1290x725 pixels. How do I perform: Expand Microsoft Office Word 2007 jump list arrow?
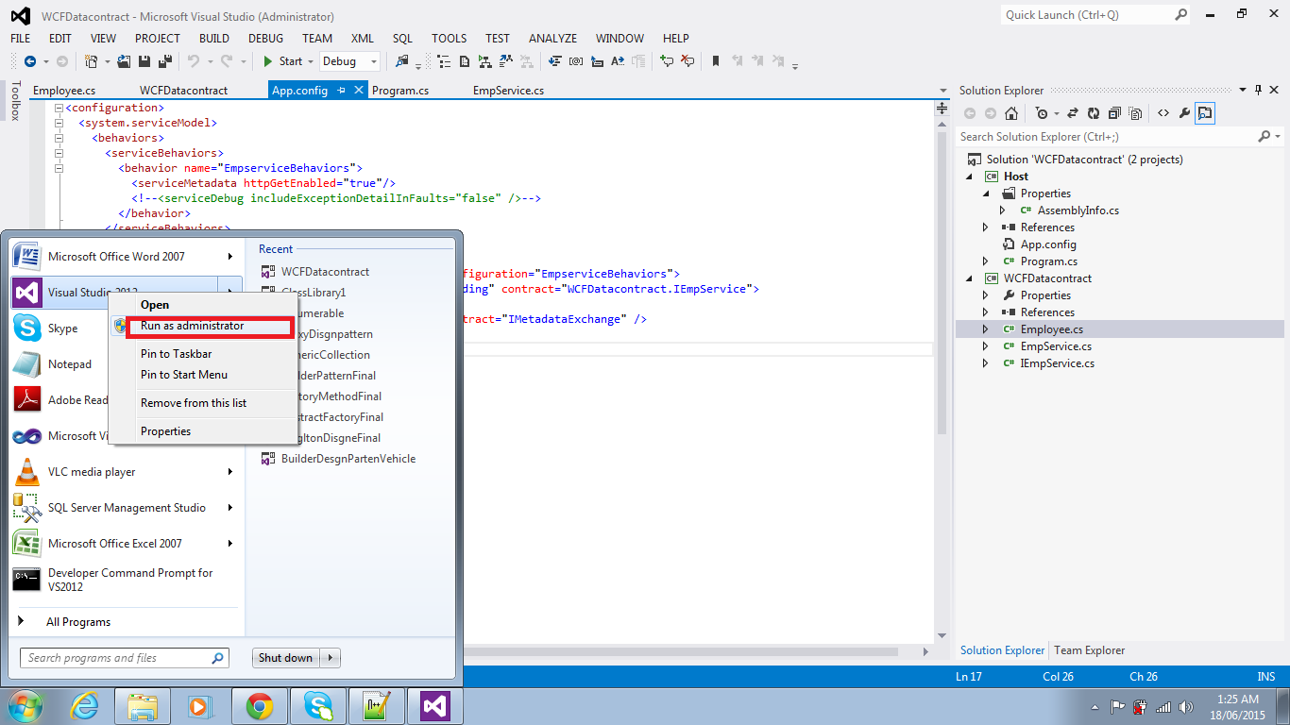click(x=229, y=257)
